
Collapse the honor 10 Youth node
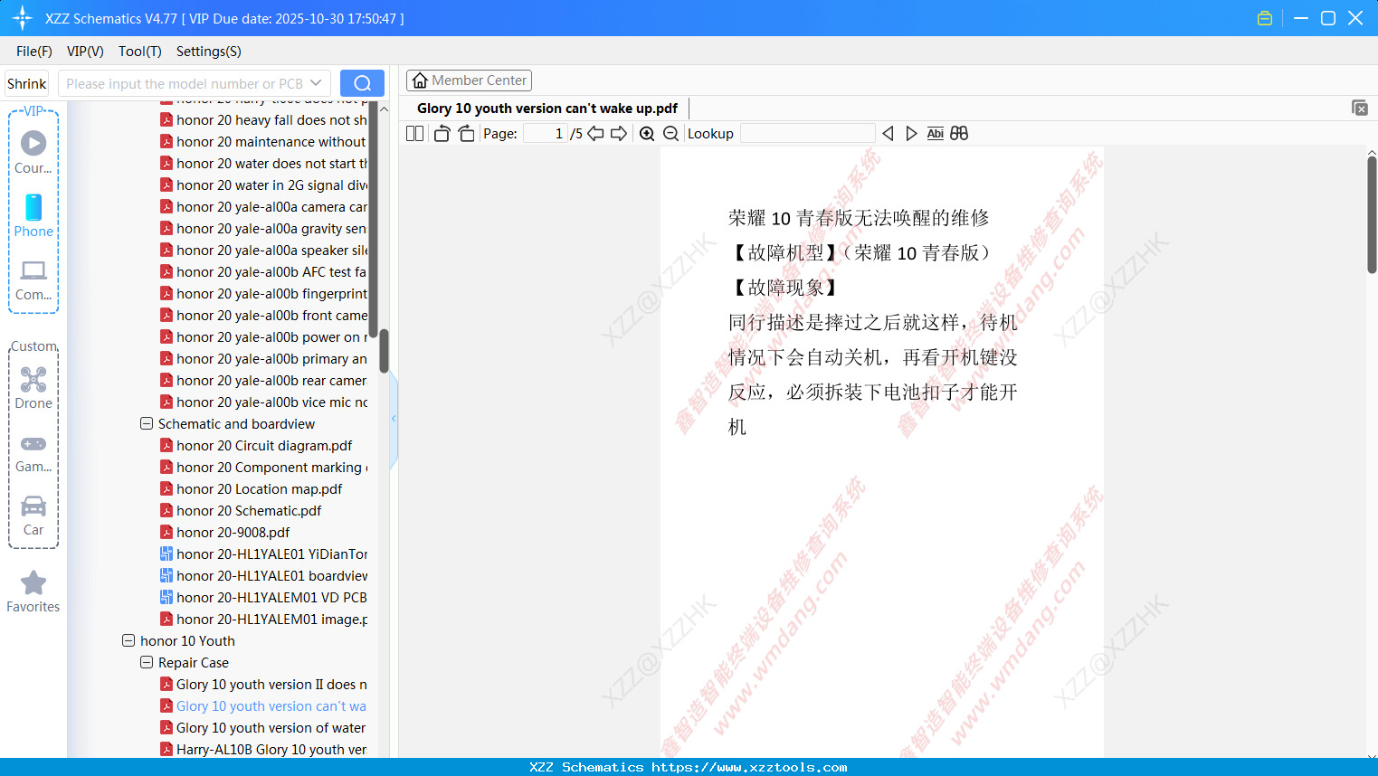pyautogui.click(x=128, y=640)
